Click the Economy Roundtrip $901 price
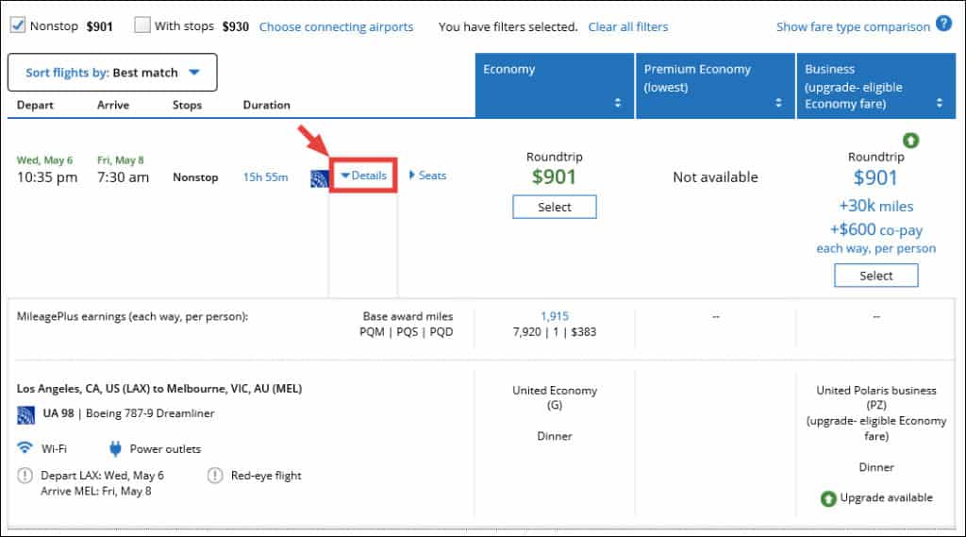This screenshot has width=966, height=537. coord(555,176)
